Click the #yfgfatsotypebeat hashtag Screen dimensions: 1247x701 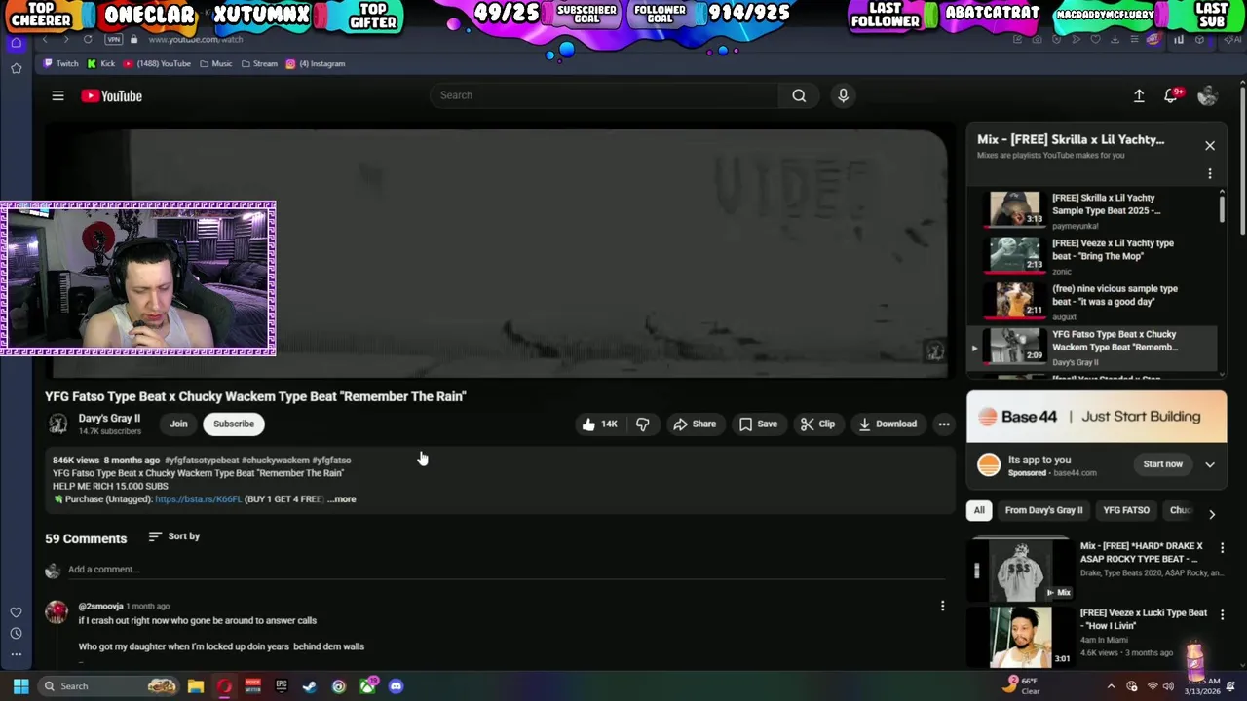click(202, 460)
